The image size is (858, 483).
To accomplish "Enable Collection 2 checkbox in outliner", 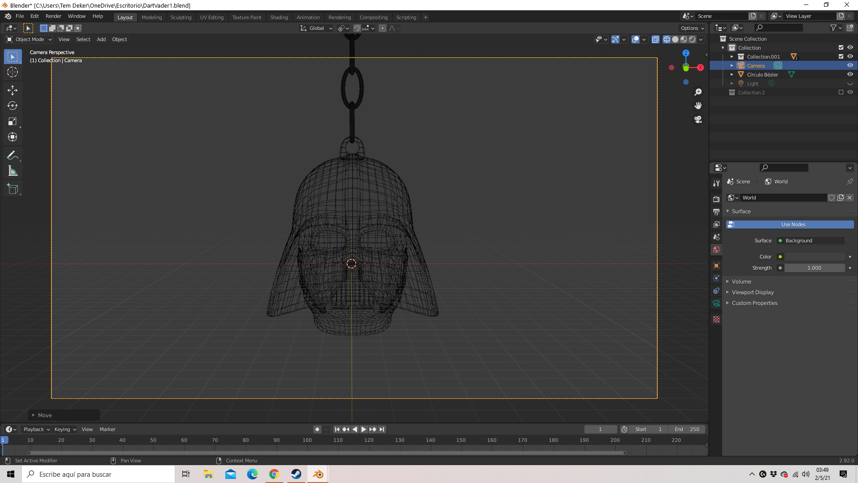I will click(x=841, y=92).
